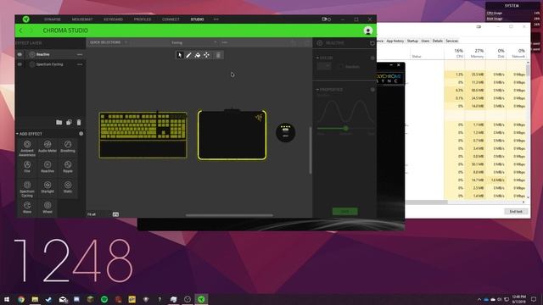Viewport: 543px width, 305px height.
Task: Open the Windows Start menu
Action: [7, 299]
